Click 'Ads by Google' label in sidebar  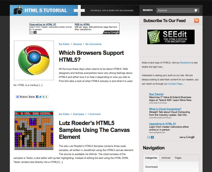[187, 137]
